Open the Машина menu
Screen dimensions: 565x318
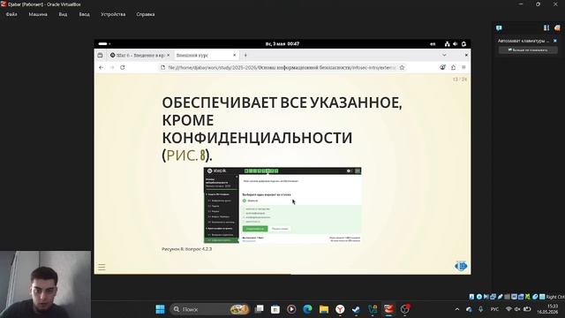(38, 14)
